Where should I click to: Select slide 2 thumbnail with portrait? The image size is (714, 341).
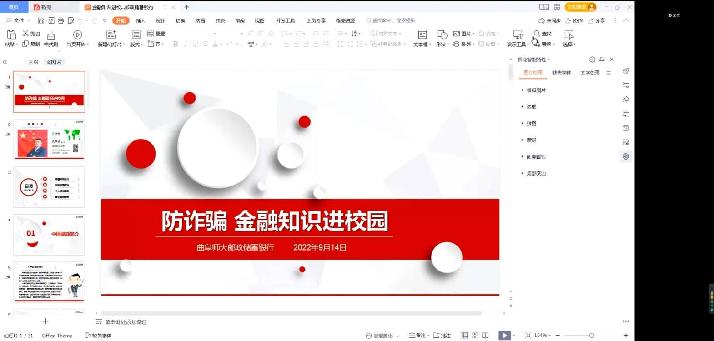[x=49, y=139]
